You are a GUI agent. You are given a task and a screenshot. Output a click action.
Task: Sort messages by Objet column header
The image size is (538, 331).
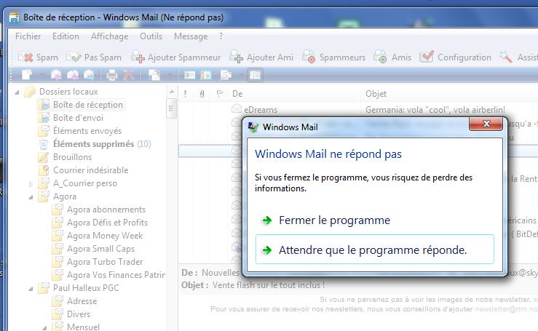click(449, 94)
